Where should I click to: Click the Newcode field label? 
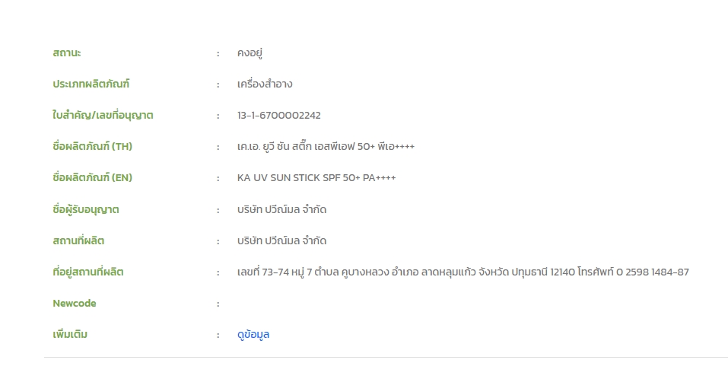click(x=75, y=304)
